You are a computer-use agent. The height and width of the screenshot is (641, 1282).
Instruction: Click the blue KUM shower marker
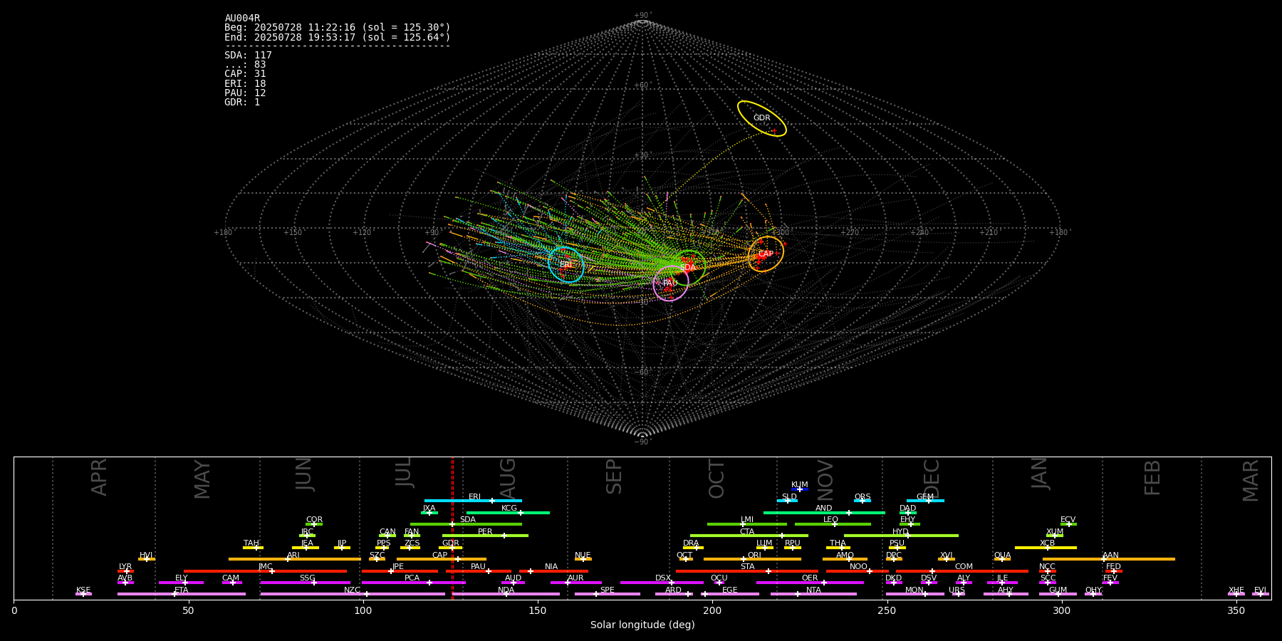800,489
